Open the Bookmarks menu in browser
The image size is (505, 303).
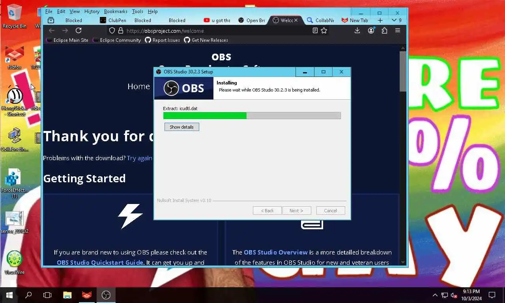[x=116, y=11]
